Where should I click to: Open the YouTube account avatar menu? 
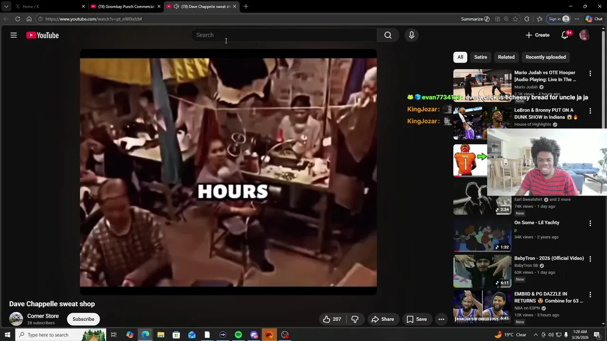pos(584,35)
